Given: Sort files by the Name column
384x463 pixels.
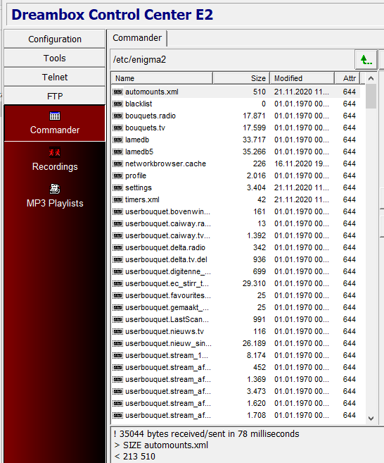Looking at the screenshot, I should [162, 78].
